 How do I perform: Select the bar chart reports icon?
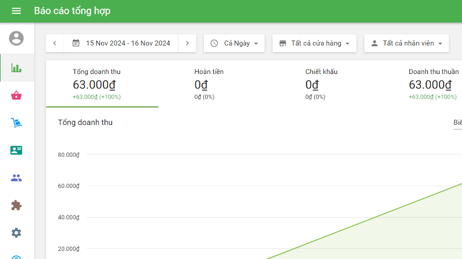[16, 68]
